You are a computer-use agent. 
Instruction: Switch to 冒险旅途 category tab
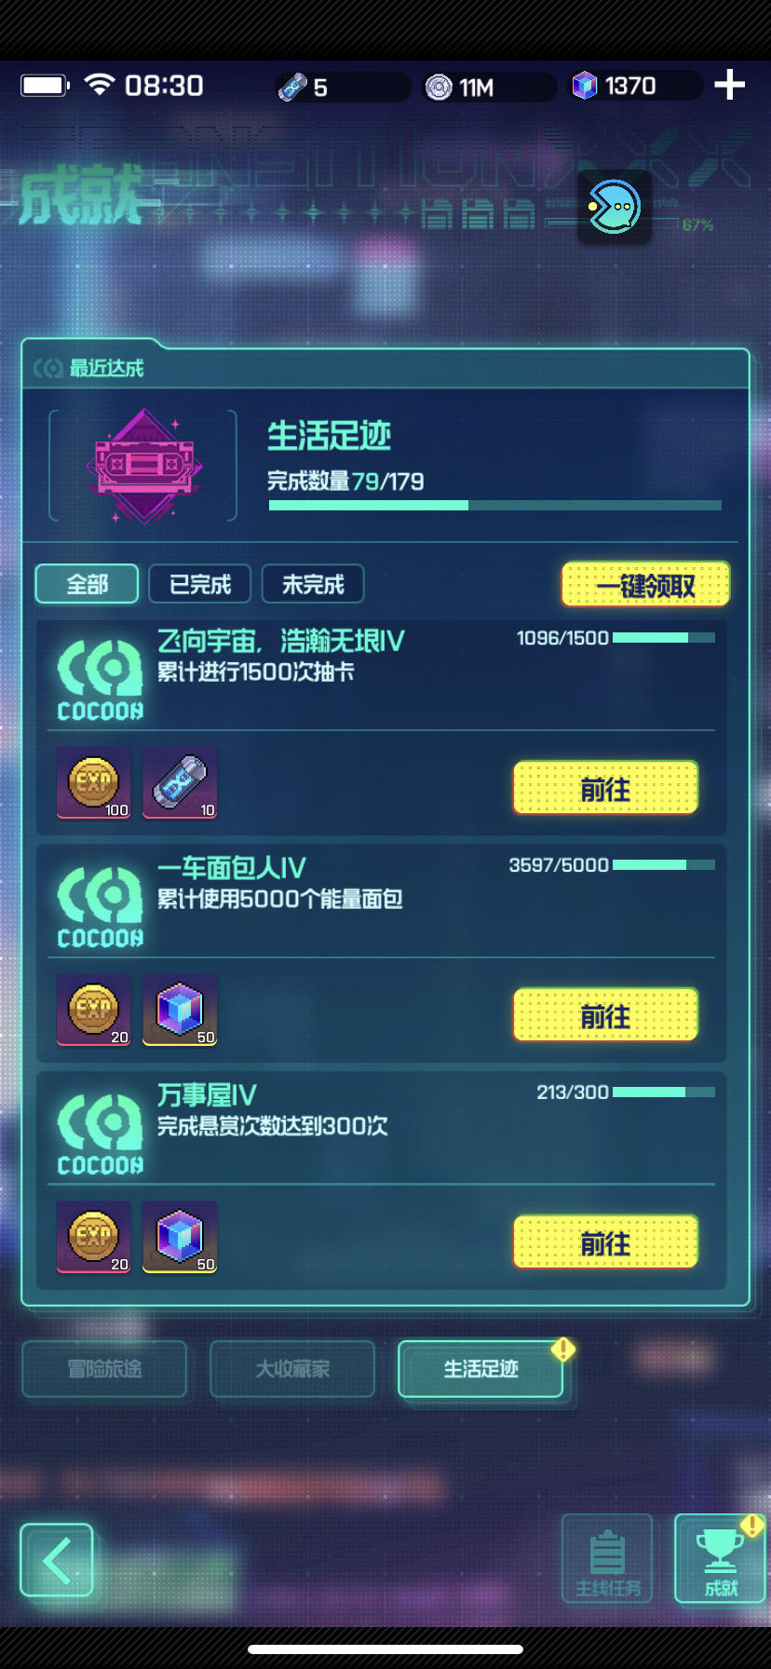coord(104,1369)
